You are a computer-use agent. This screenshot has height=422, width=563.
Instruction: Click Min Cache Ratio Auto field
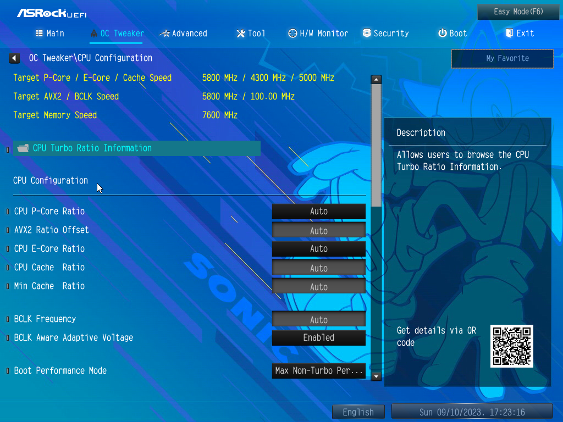319,286
